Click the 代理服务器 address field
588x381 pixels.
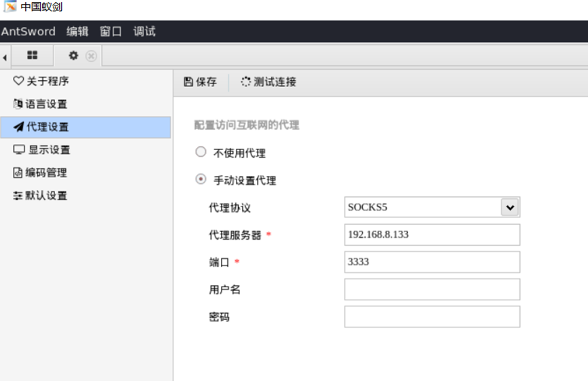tap(432, 234)
